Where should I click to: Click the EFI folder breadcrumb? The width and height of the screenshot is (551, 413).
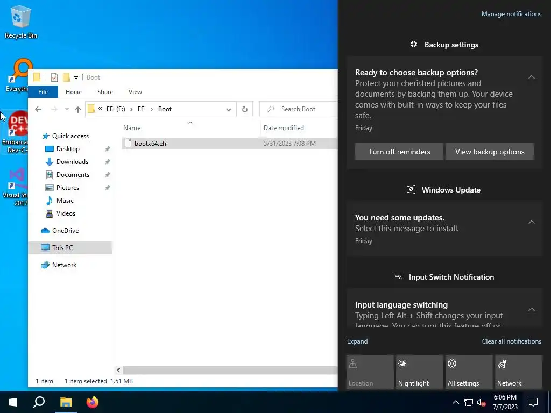[x=142, y=109]
